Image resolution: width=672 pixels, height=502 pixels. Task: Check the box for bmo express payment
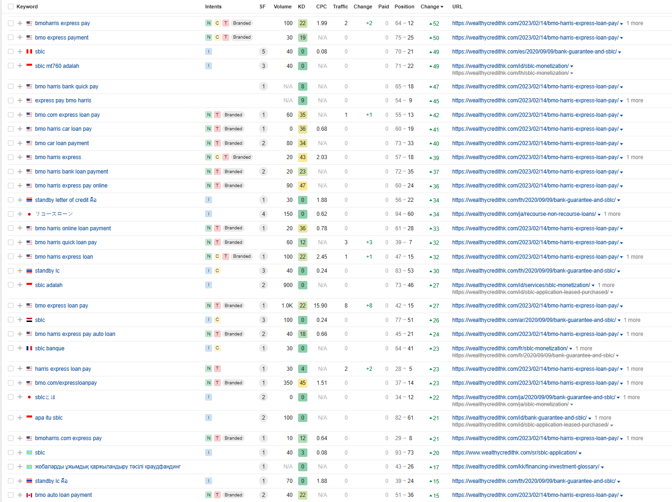click(11, 38)
